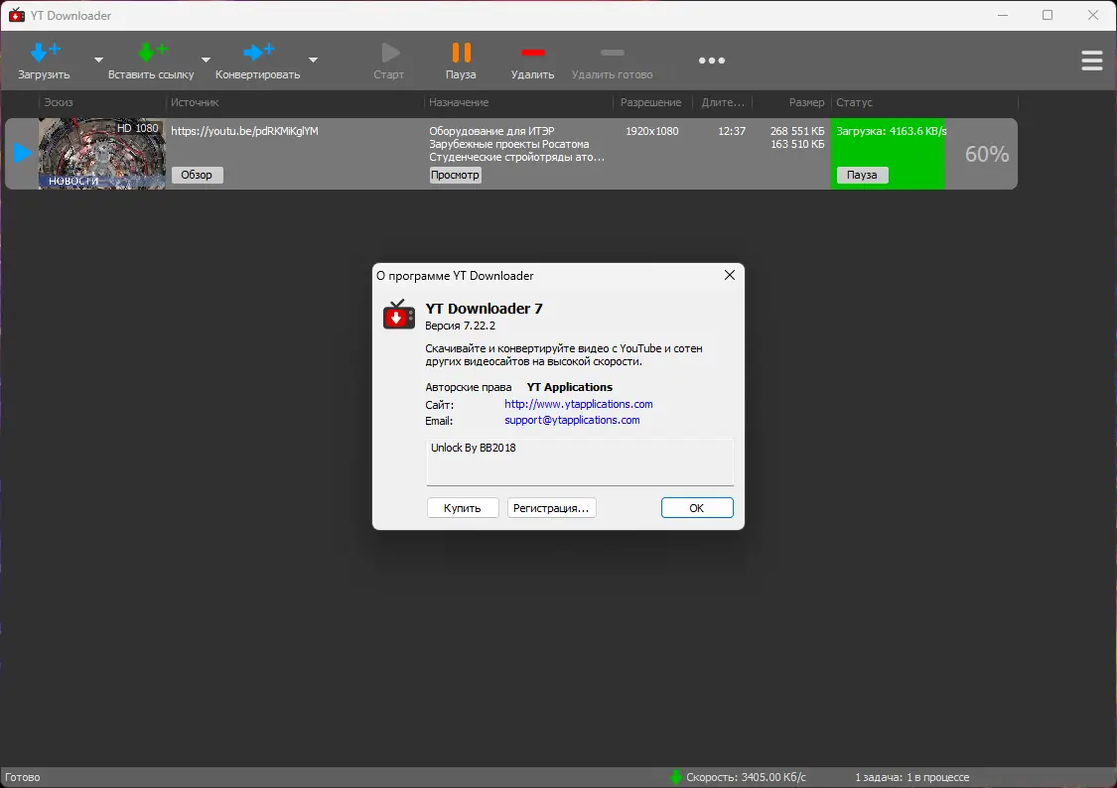The height and width of the screenshot is (788, 1117).
Task: Click the Загрузить download icon
Action: point(44,52)
